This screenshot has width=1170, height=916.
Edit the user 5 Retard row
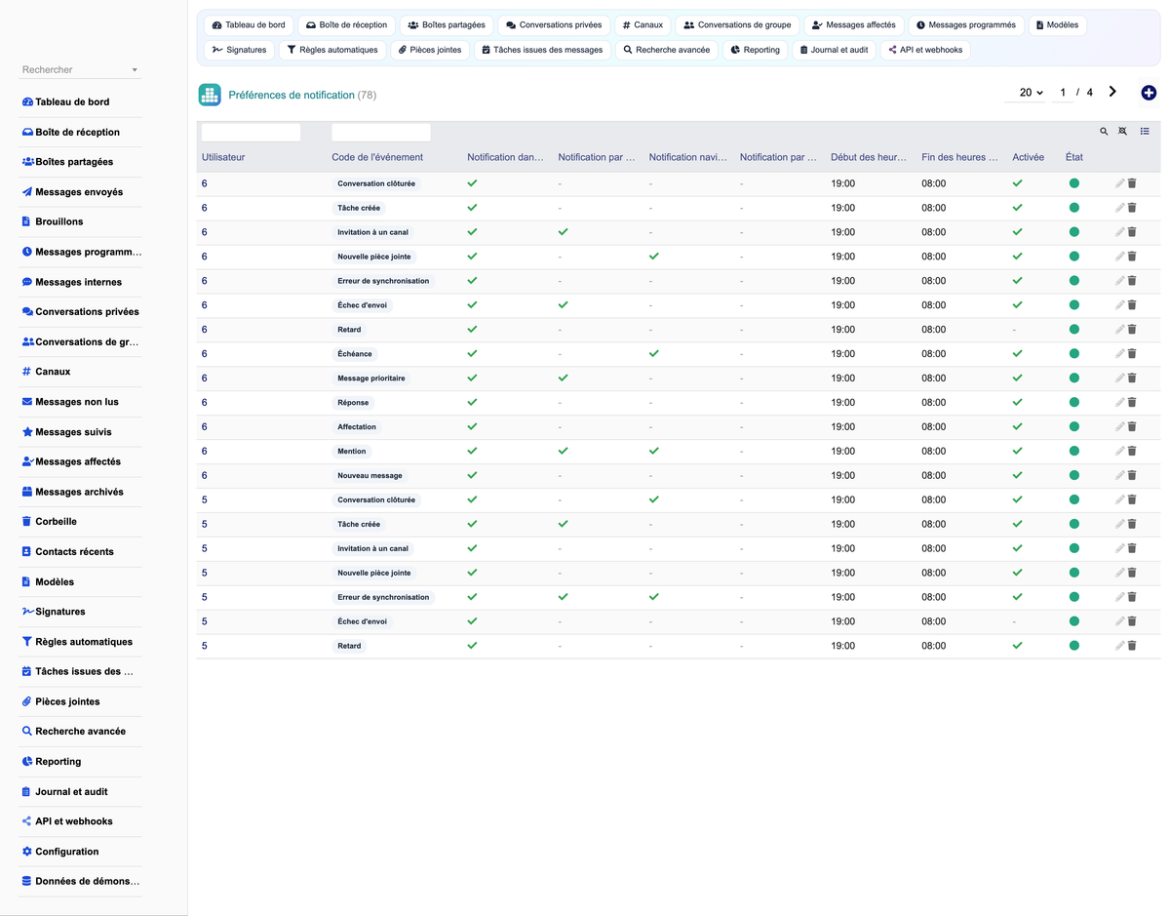click(1120, 646)
